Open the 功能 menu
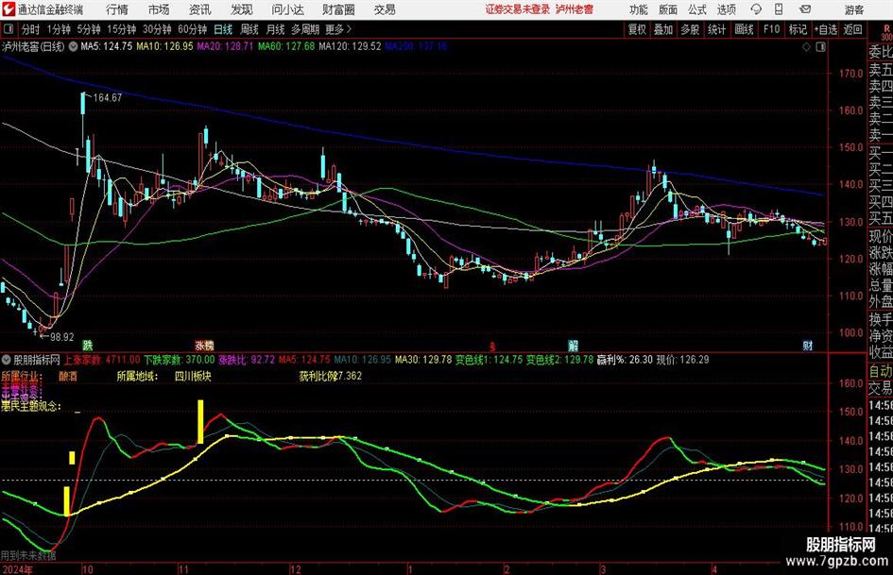Screen dimensions: 893x575 click(639, 9)
